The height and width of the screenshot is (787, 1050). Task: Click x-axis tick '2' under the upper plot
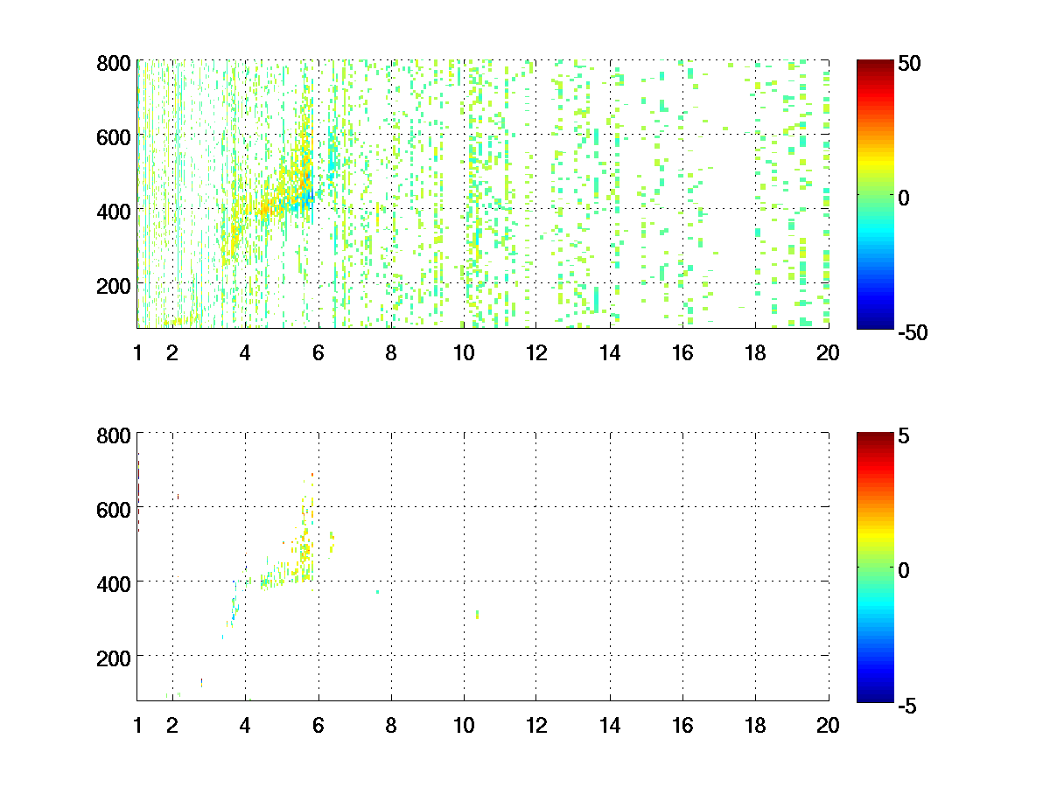[x=172, y=352]
